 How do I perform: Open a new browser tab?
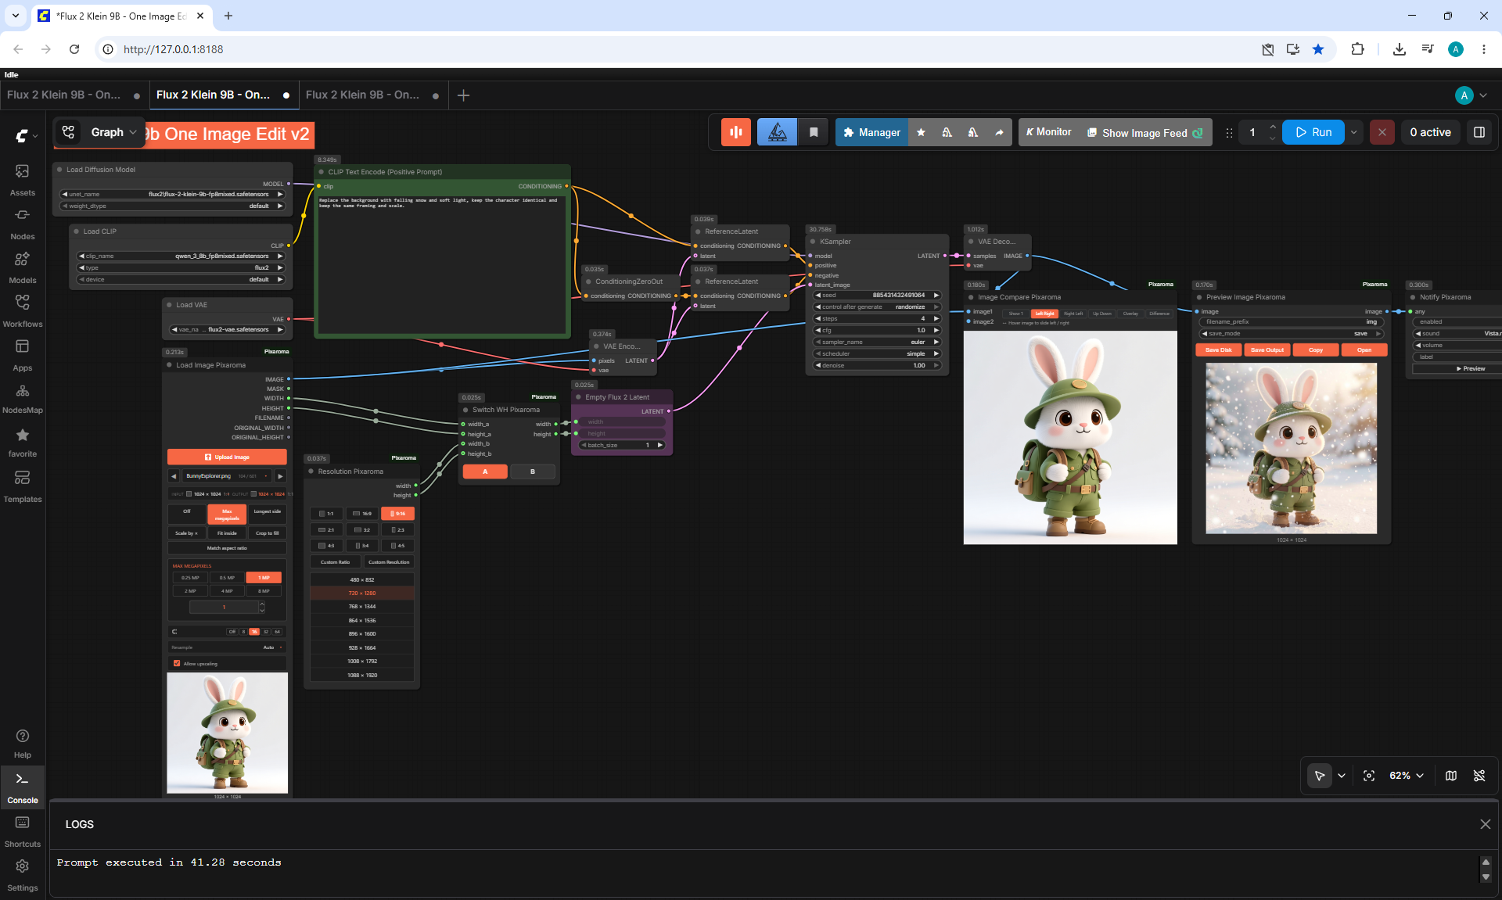(x=228, y=16)
